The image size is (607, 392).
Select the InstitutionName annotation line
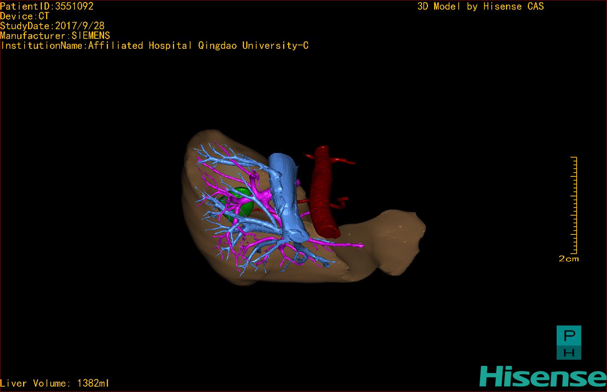pos(154,46)
